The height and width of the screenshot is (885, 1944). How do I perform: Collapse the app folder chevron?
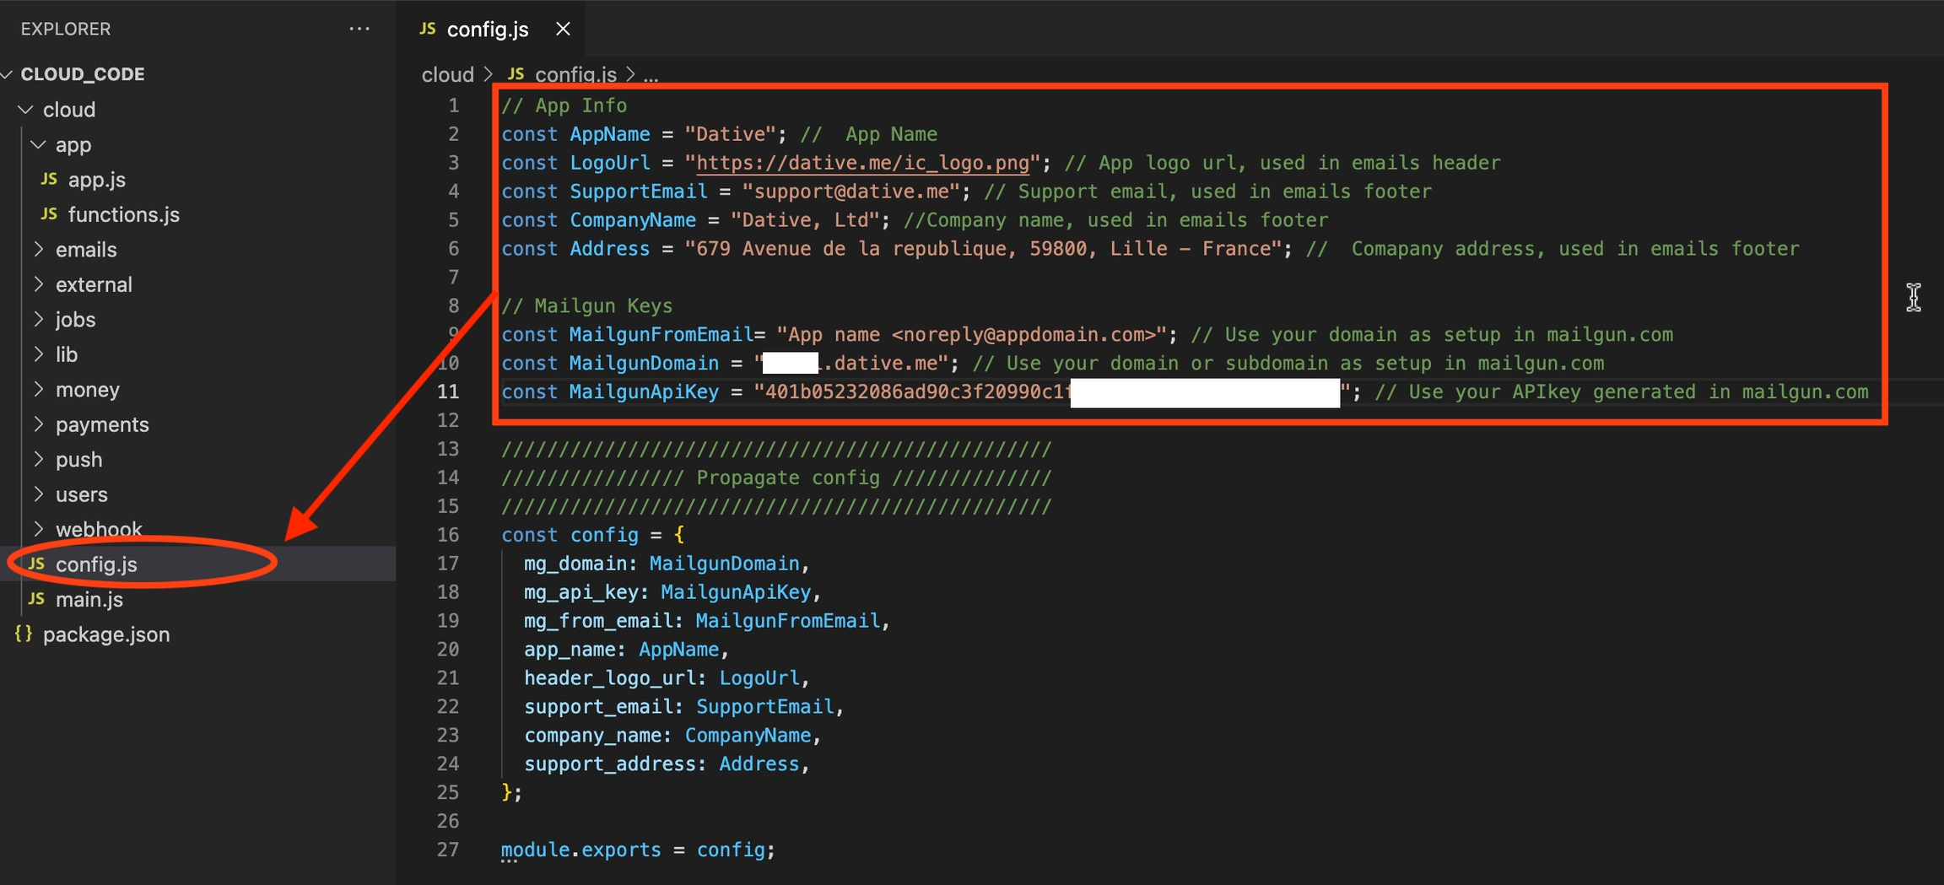(38, 145)
